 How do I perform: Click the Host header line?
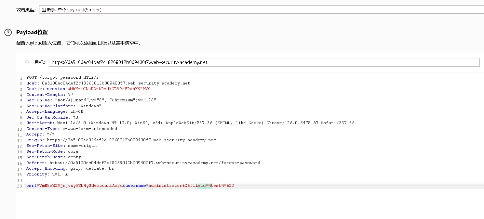[x=108, y=83]
